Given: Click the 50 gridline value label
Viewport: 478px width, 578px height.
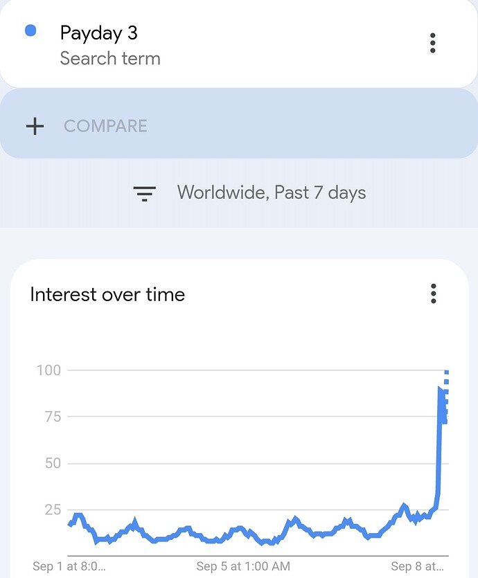Looking at the screenshot, I should pyautogui.click(x=53, y=463).
